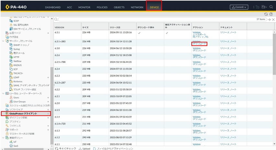This screenshot has width=276, height=150.
Task: Open release notes for version 6.2.6
Action: [x=228, y=55]
